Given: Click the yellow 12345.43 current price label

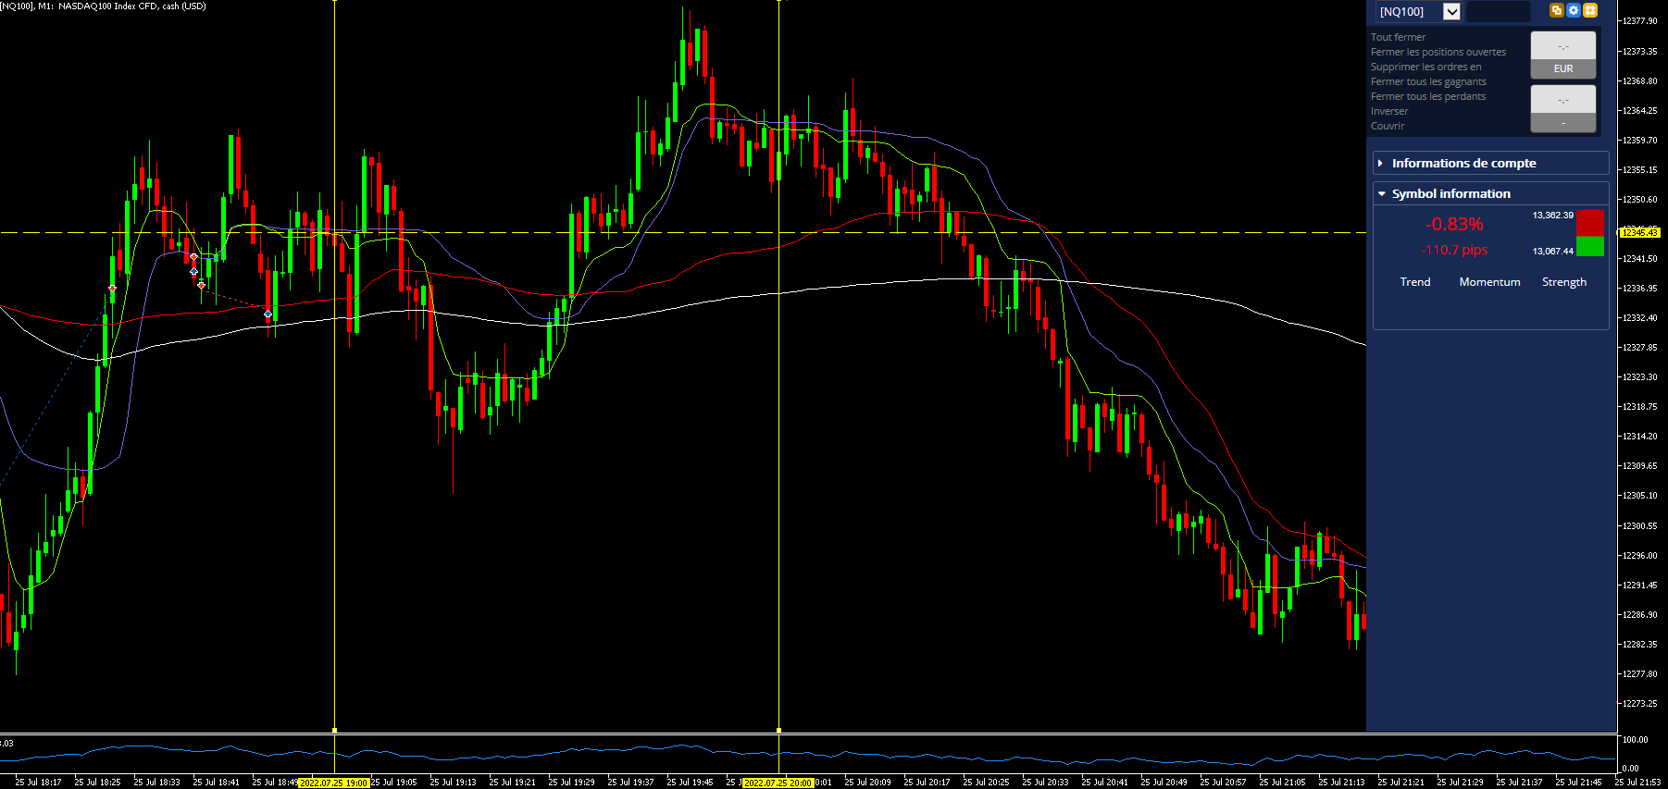Looking at the screenshot, I should tap(1639, 232).
